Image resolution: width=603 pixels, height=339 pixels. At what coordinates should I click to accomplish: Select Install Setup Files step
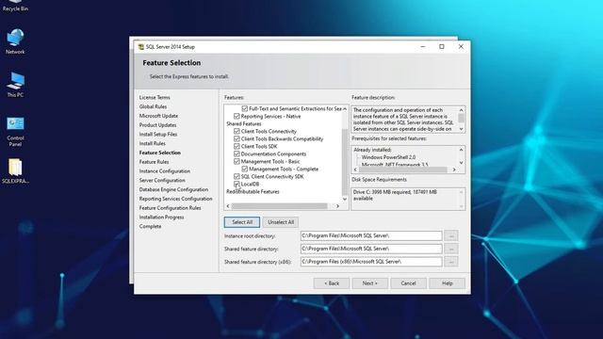[158, 135]
